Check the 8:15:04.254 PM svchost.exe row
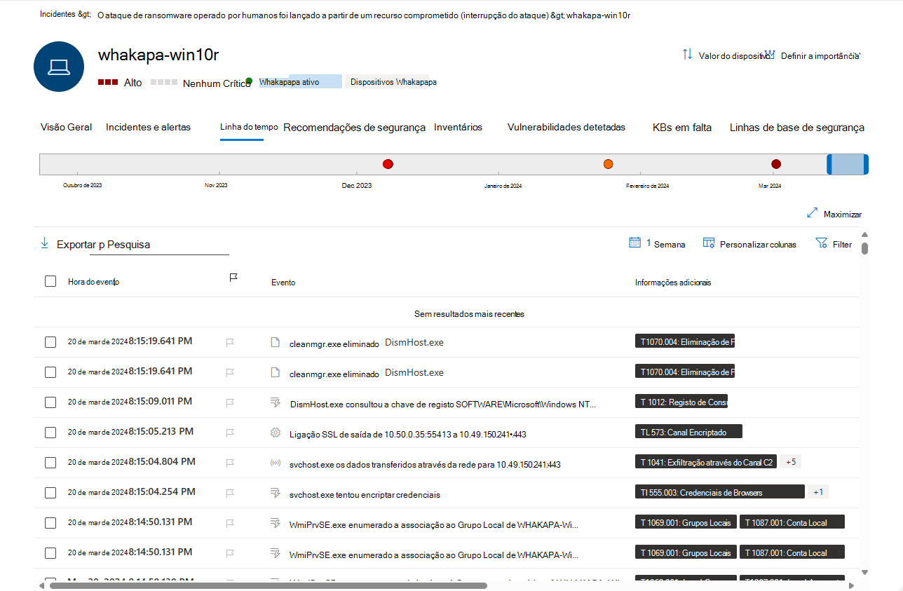 tap(50, 493)
